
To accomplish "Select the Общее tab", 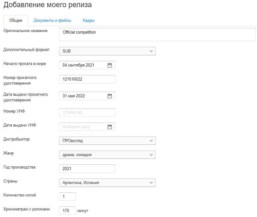I will [16, 21].
